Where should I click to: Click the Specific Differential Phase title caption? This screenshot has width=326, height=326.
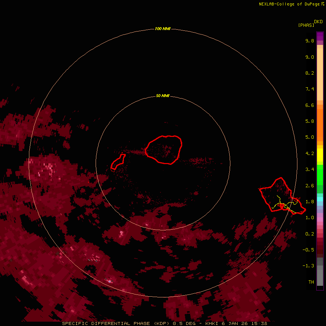(x=164, y=323)
